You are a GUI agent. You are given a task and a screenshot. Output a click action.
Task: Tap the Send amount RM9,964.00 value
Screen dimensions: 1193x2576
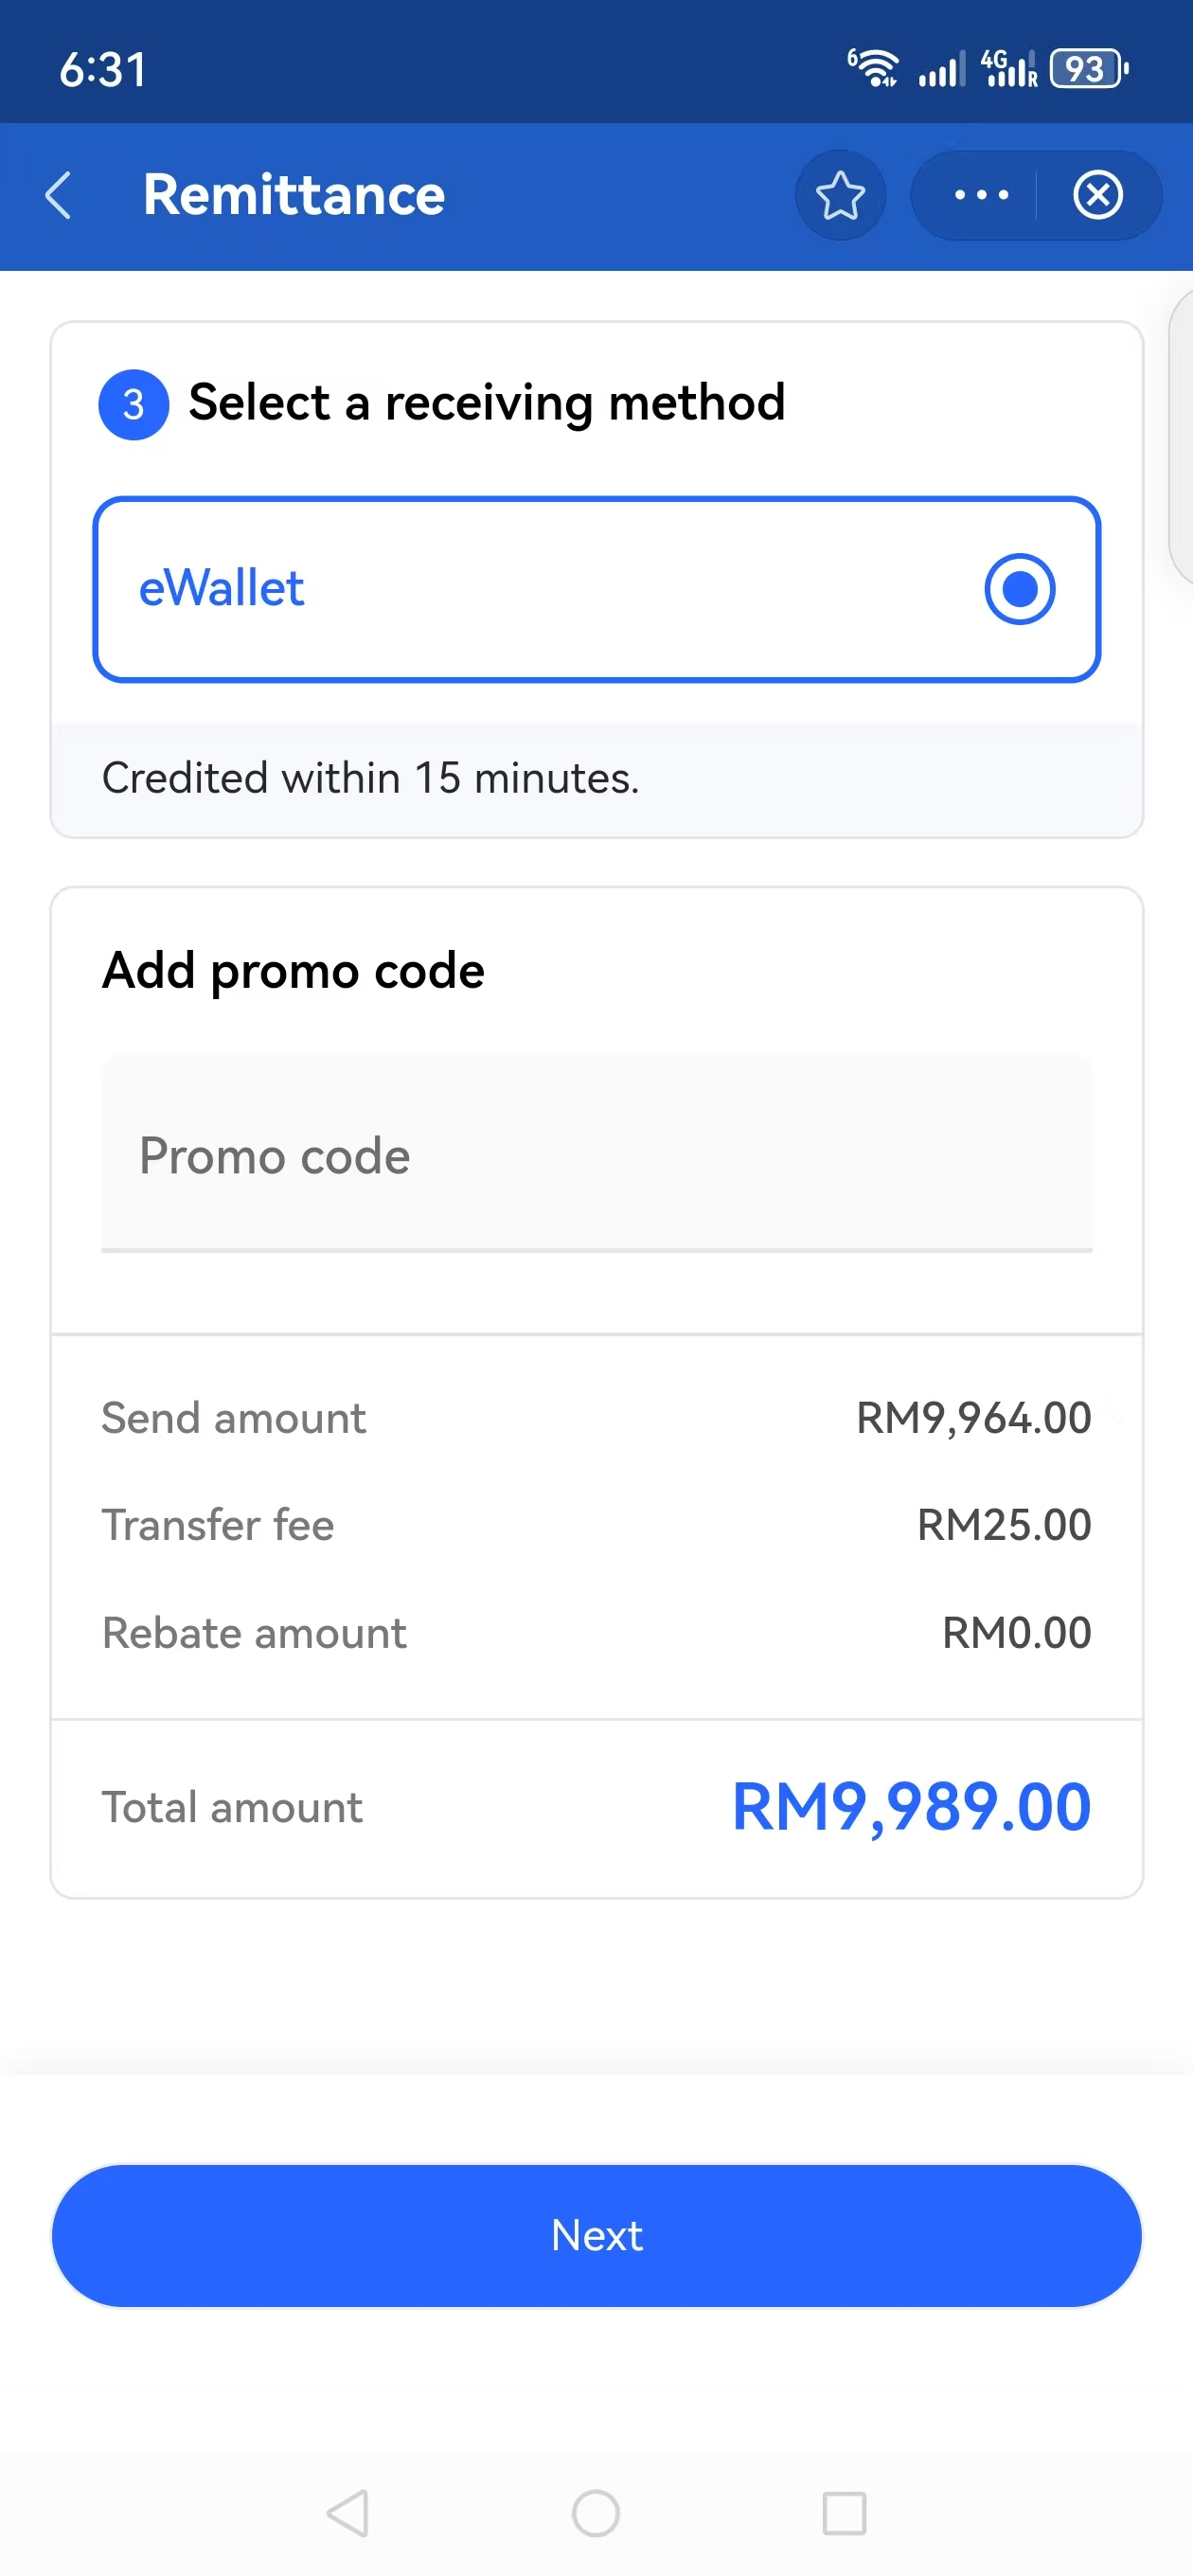[x=973, y=1418]
